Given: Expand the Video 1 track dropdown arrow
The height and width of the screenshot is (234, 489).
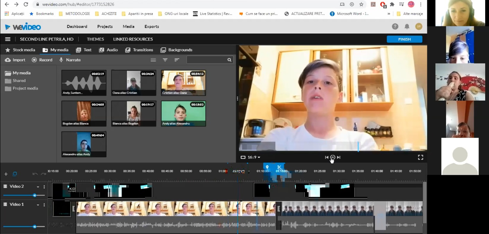Looking at the screenshot, I should pos(38,205).
